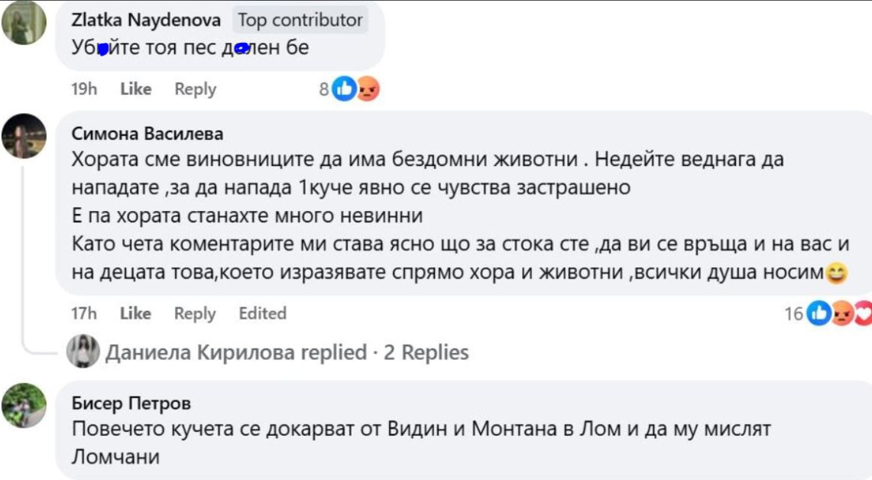Click the angry reaction on Zlatka's comment
872x480 pixels.
click(368, 89)
